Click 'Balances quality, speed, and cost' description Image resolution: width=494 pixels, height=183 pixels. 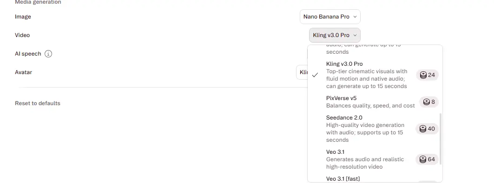coord(370,106)
